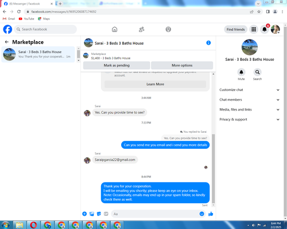
Task: Click Sarai's avatar beside the email message
Action: point(87,160)
